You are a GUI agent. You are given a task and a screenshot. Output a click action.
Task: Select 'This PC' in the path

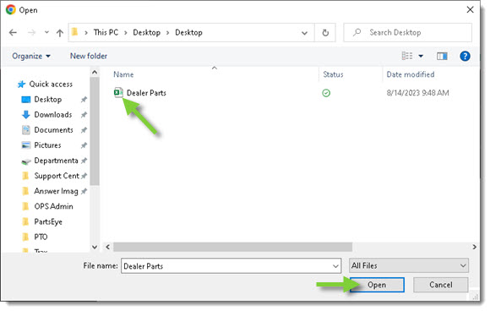tap(106, 32)
